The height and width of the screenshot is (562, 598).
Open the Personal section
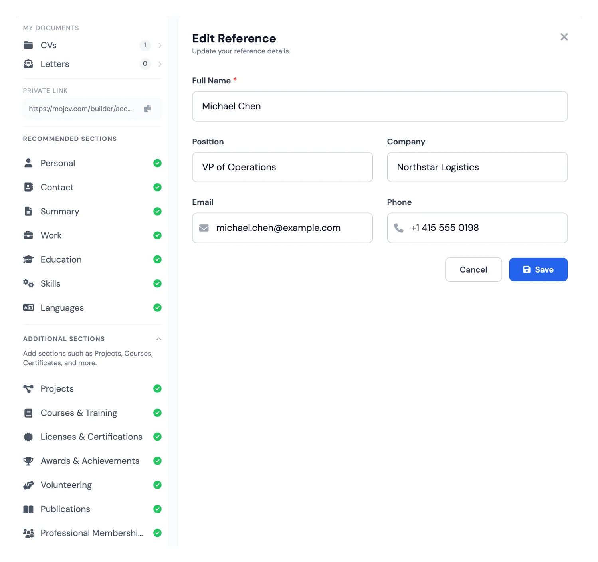coord(92,163)
